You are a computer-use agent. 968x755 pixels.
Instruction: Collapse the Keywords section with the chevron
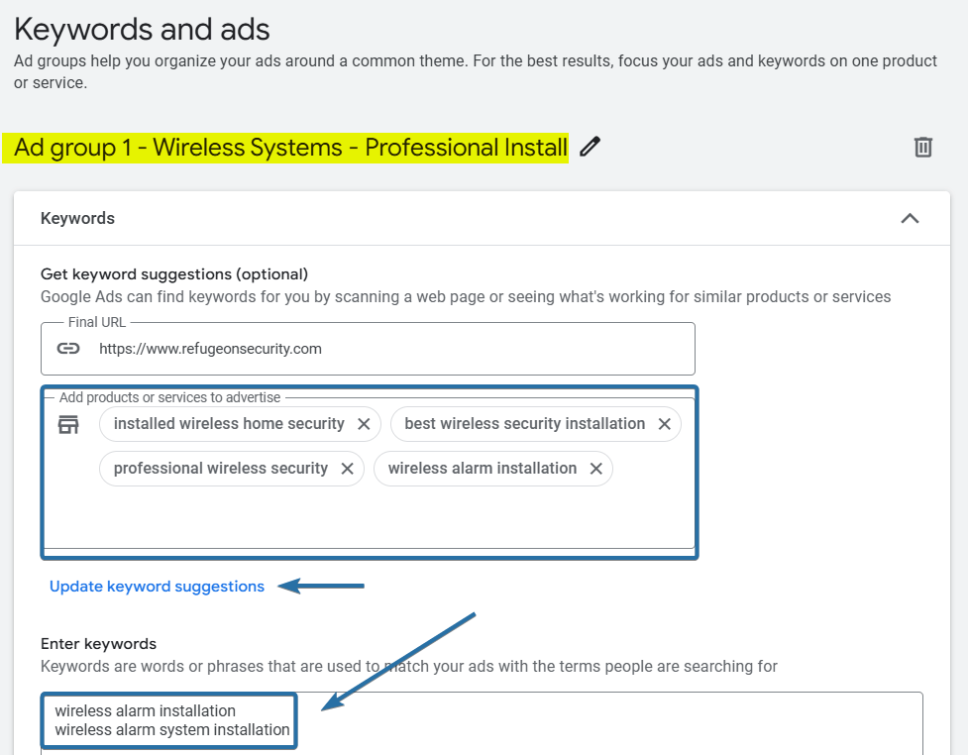pos(910,218)
